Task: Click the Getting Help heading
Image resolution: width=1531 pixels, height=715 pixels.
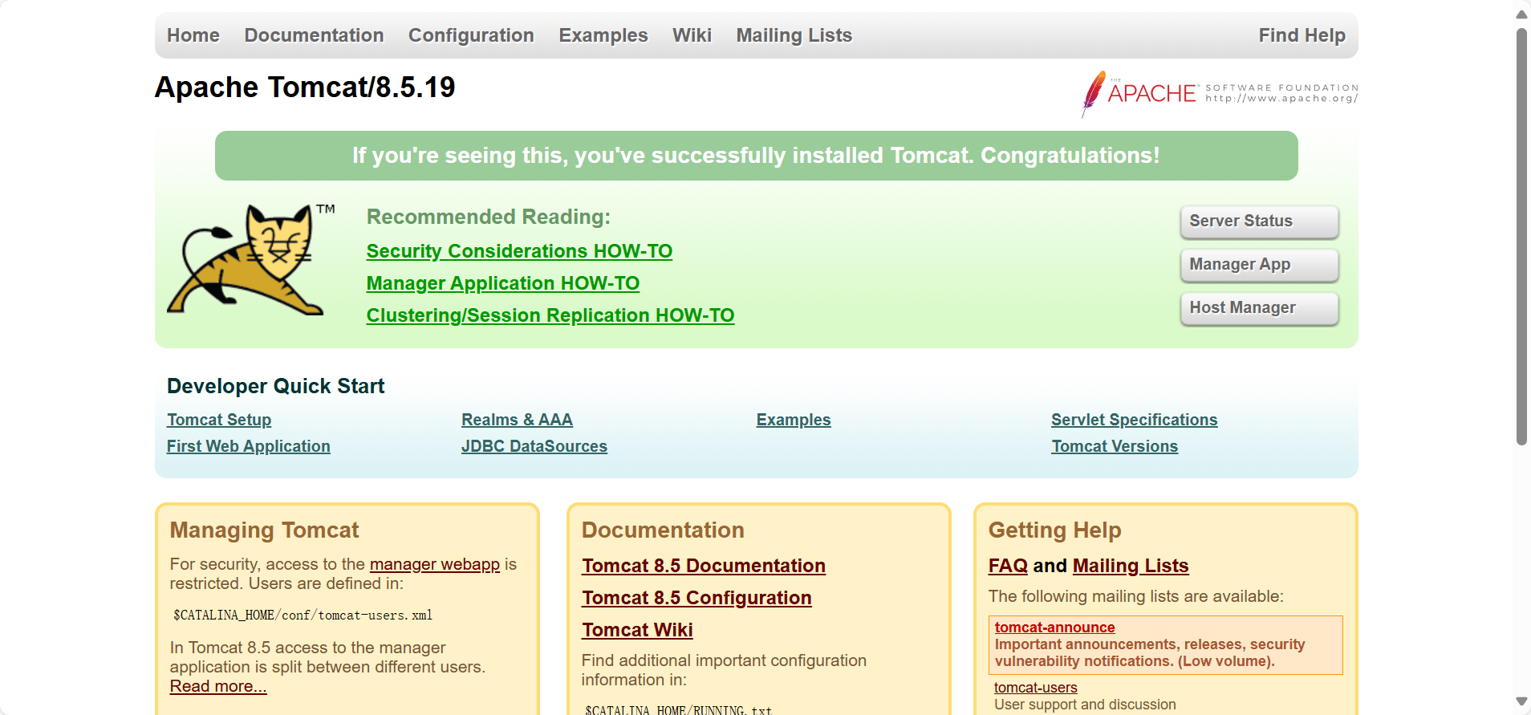Action: pos(1054,530)
